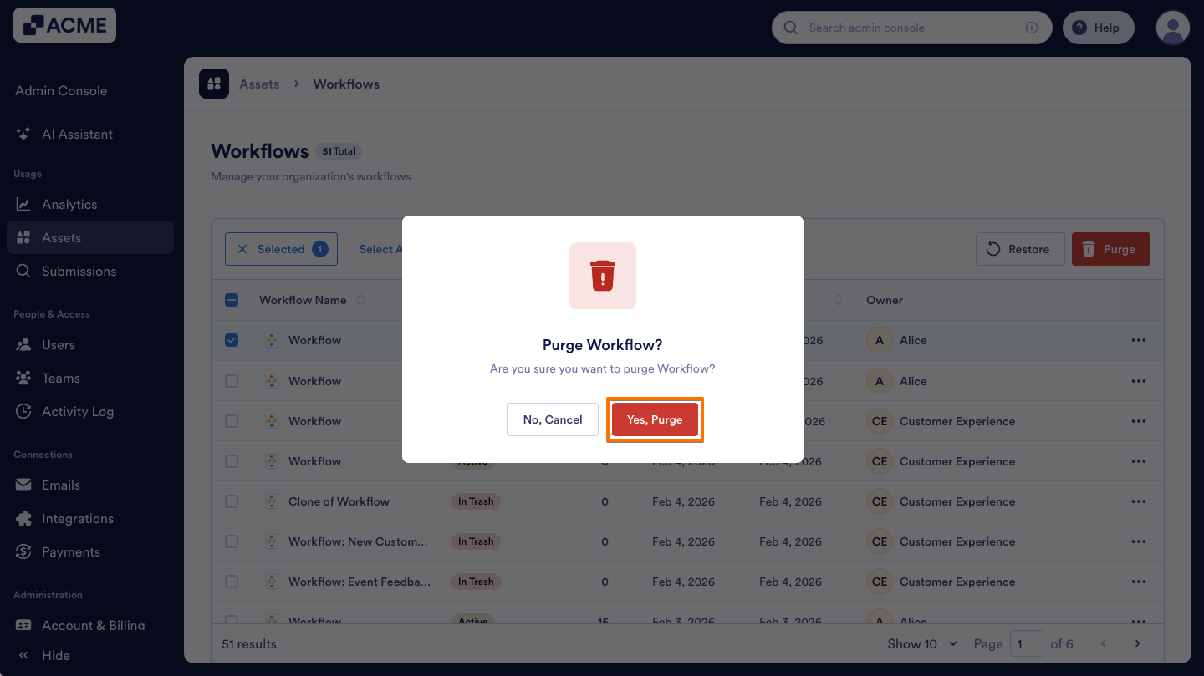Check the checkbox for Clone of Workflow
Viewport: 1204px width, 676px height.
232,501
